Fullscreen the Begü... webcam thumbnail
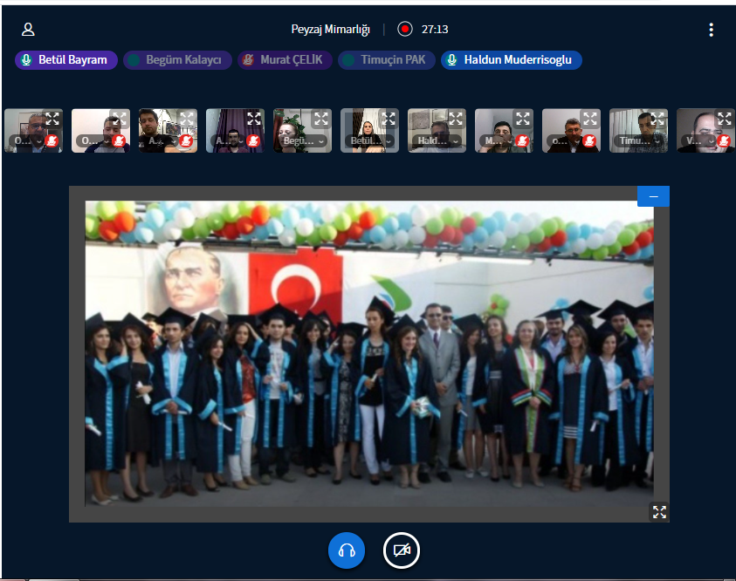Screen dimensions: 736x581 (321, 119)
